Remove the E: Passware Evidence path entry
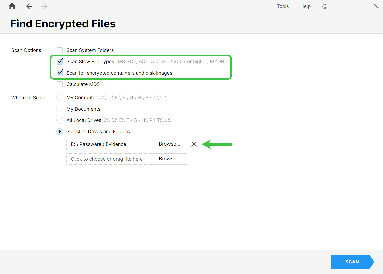Viewport: 383px width, 274px height. [x=194, y=144]
